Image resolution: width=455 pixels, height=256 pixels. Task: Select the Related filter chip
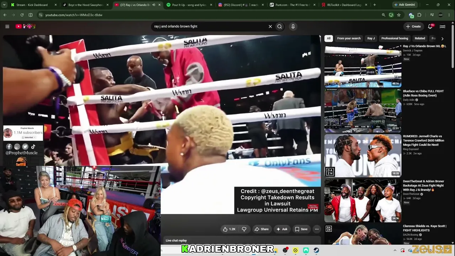420,38
